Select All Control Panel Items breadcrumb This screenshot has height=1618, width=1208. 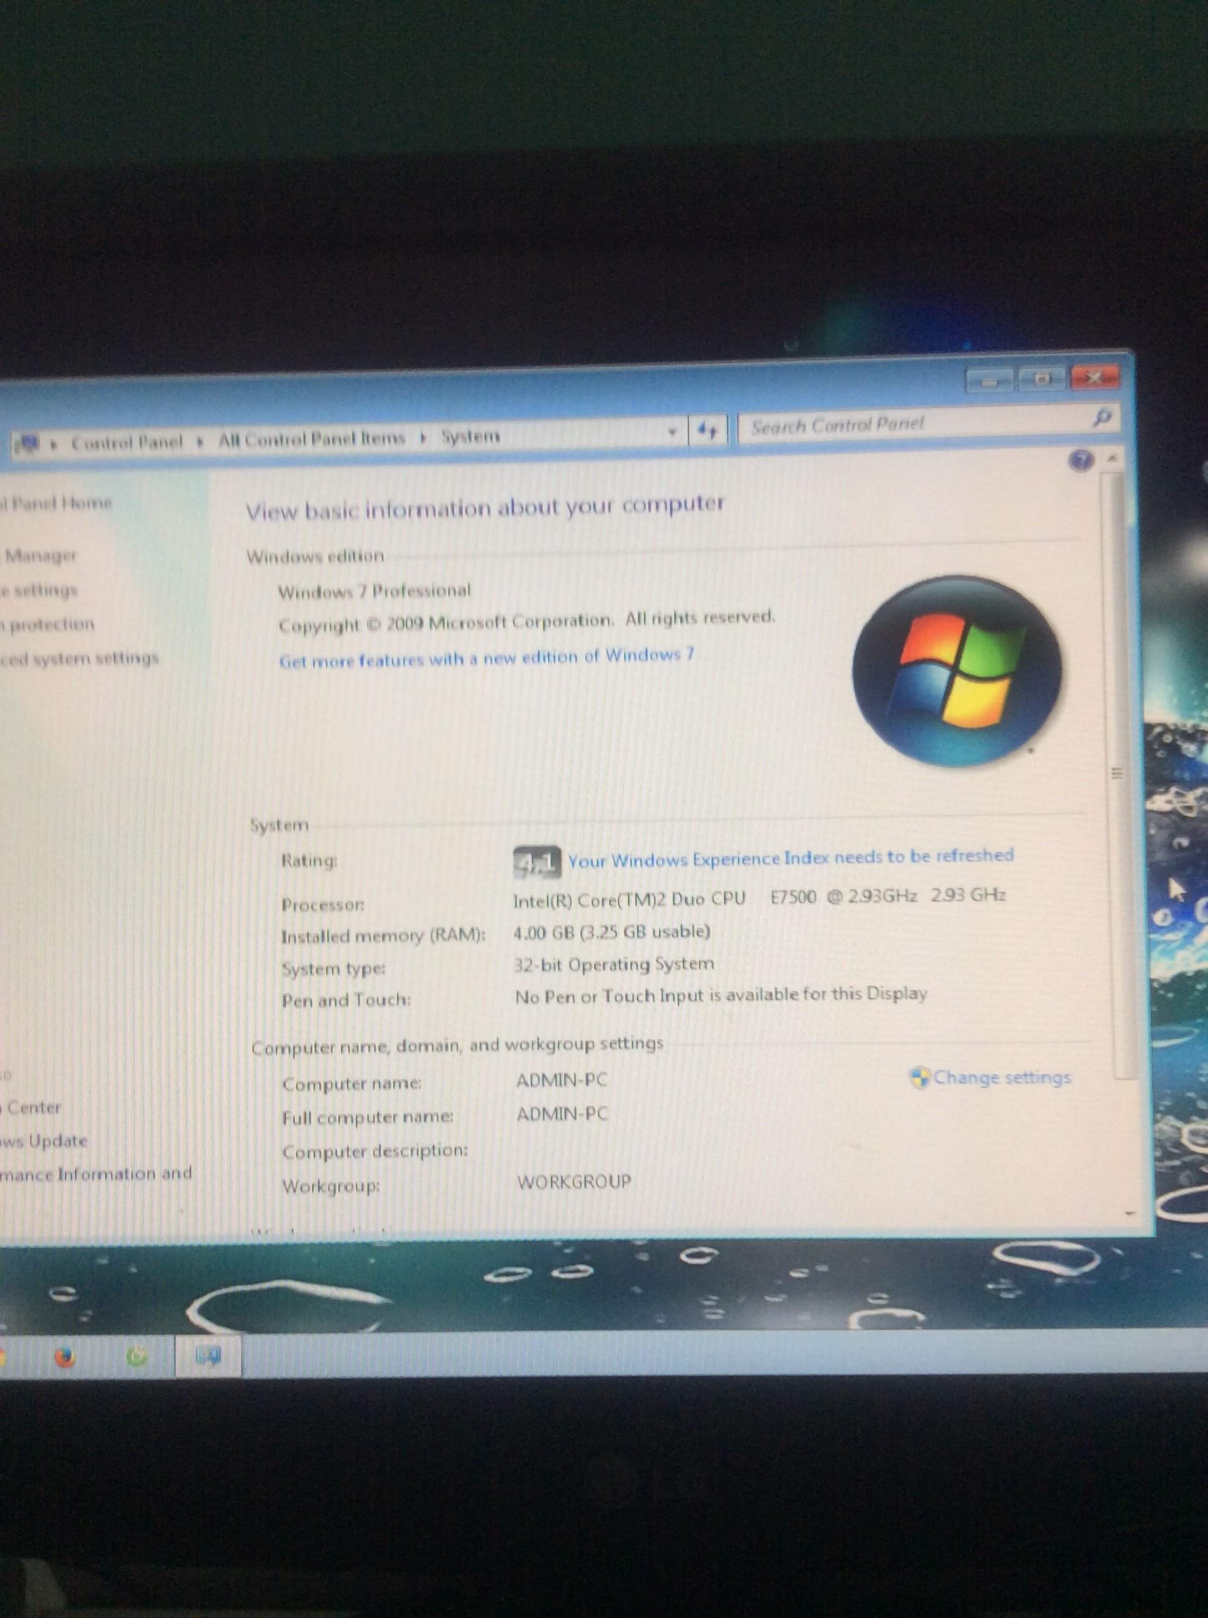pyautogui.click(x=311, y=439)
